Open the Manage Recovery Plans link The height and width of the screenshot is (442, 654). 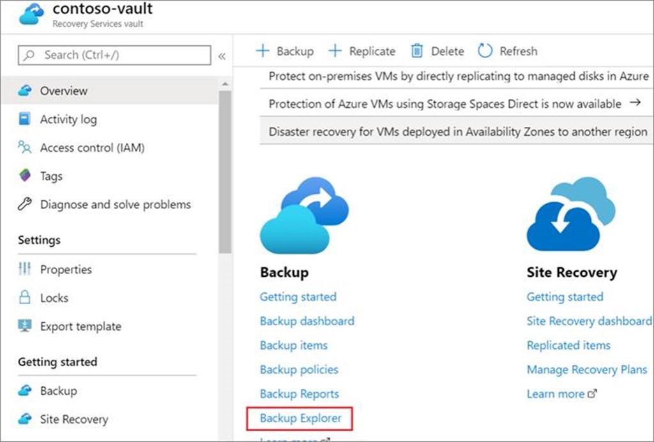587,369
